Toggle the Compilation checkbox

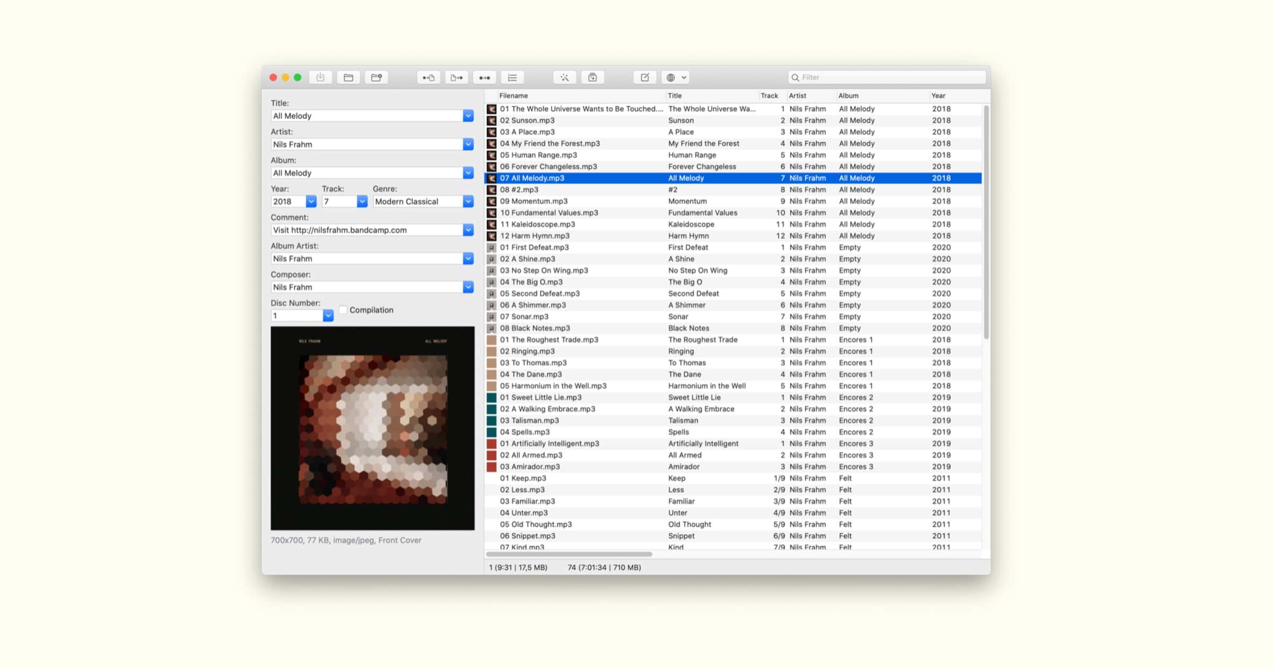pyautogui.click(x=343, y=310)
